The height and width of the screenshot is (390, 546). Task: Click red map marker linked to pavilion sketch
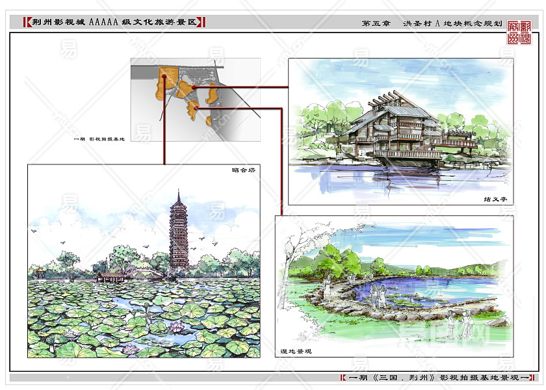(x=193, y=87)
